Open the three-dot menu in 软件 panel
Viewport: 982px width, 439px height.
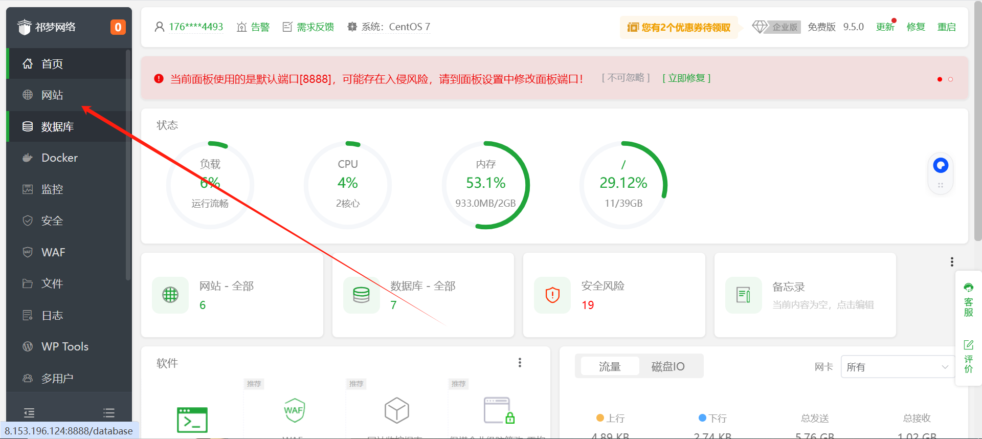pos(520,362)
